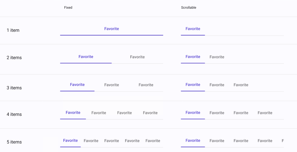Click the third Scrollable tab in the 4 items row
Image resolution: width=297 pixels, height=152 pixels.
coord(241,113)
